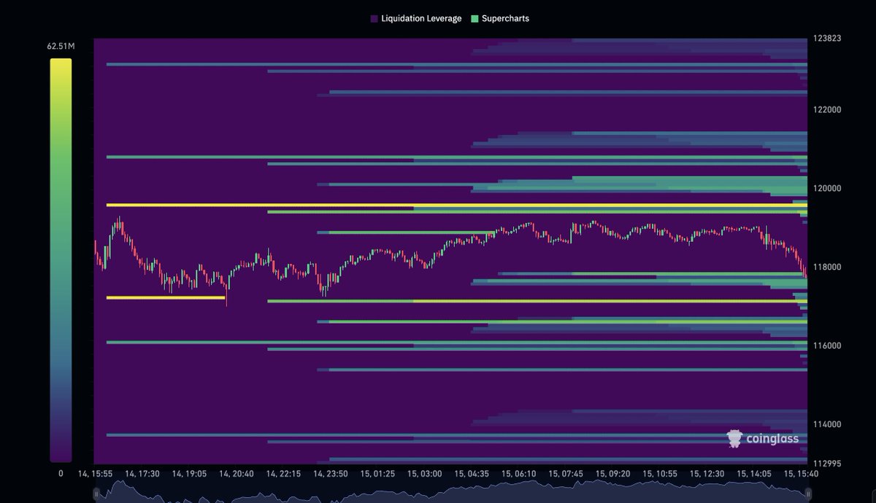The height and width of the screenshot is (503, 876).
Task: Click the 15, 14:05 time axis label
Action: click(x=755, y=474)
